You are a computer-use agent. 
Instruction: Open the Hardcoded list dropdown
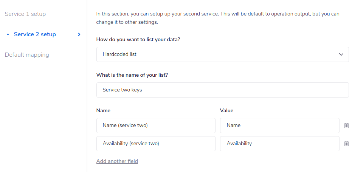click(x=222, y=54)
